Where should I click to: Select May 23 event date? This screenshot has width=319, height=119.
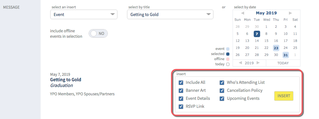[x=276, y=48]
